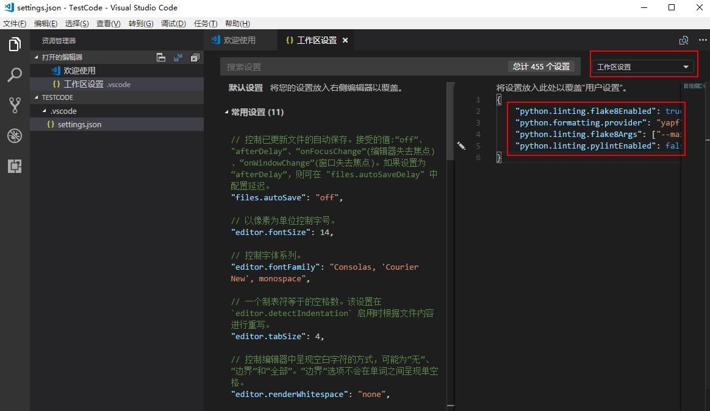Open the Explorer view in activity bar
The height and width of the screenshot is (411, 710).
pos(15,44)
